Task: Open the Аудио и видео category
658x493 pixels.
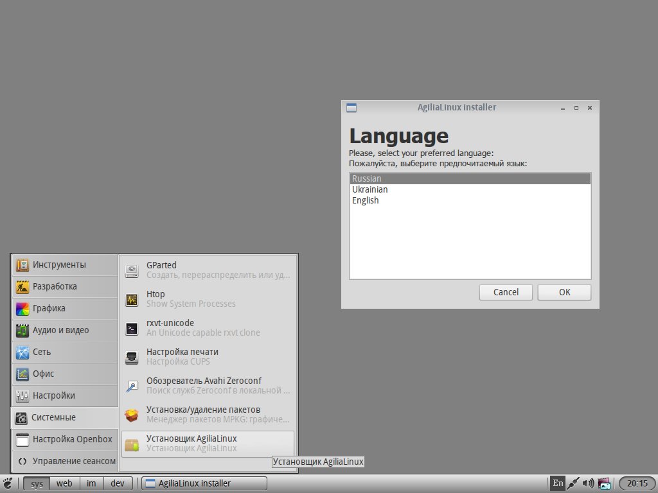Action: (x=65, y=331)
